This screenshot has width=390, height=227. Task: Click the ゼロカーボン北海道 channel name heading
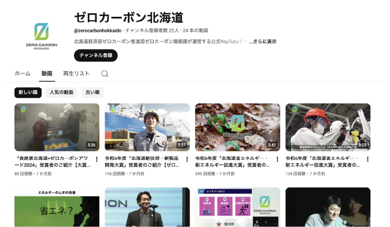[x=129, y=18]
